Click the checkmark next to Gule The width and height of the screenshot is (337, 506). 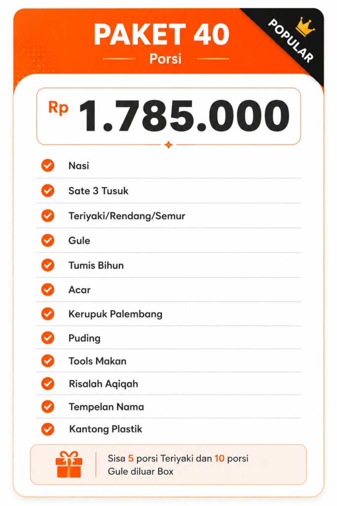click(48, 240)
